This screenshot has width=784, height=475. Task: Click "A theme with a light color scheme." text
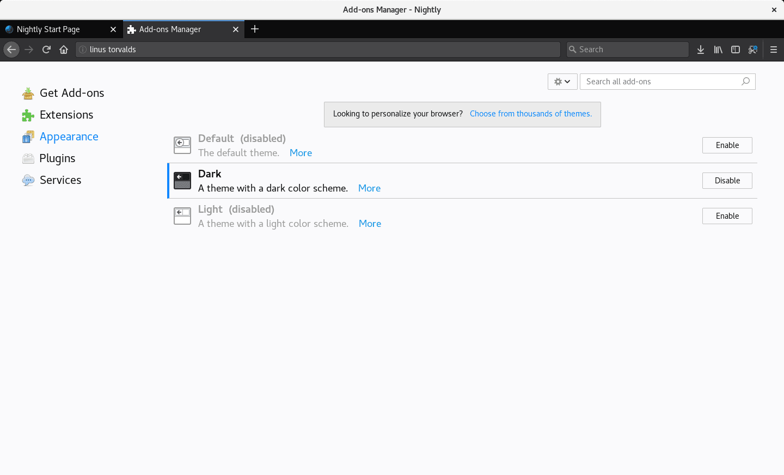[273, 224]
